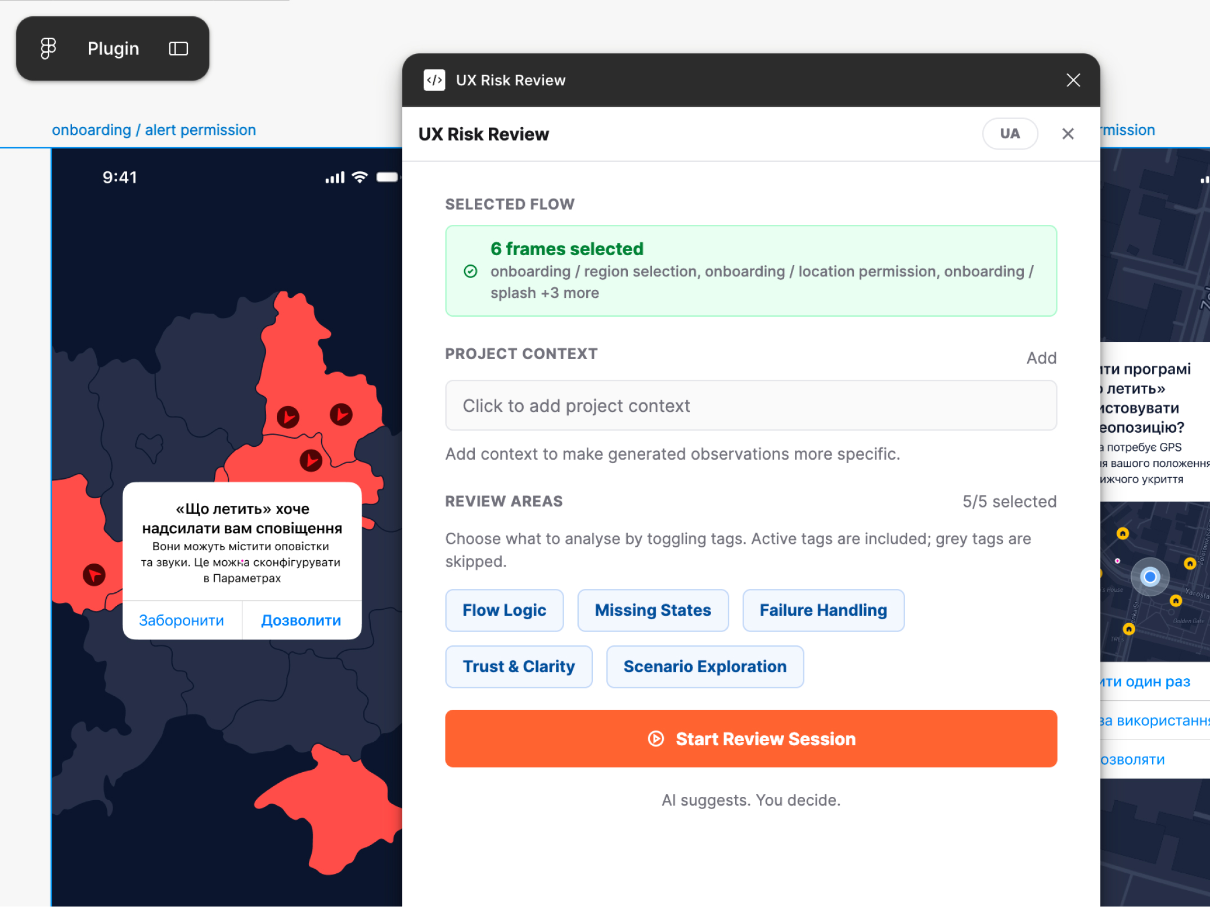
Task: Toggle the Scenario Exploration tag
Action: tap(705, 666)
